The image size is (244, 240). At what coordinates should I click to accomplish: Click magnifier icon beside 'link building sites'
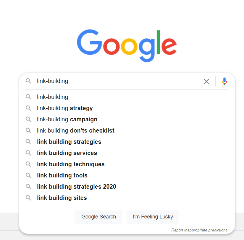[28, 198]
